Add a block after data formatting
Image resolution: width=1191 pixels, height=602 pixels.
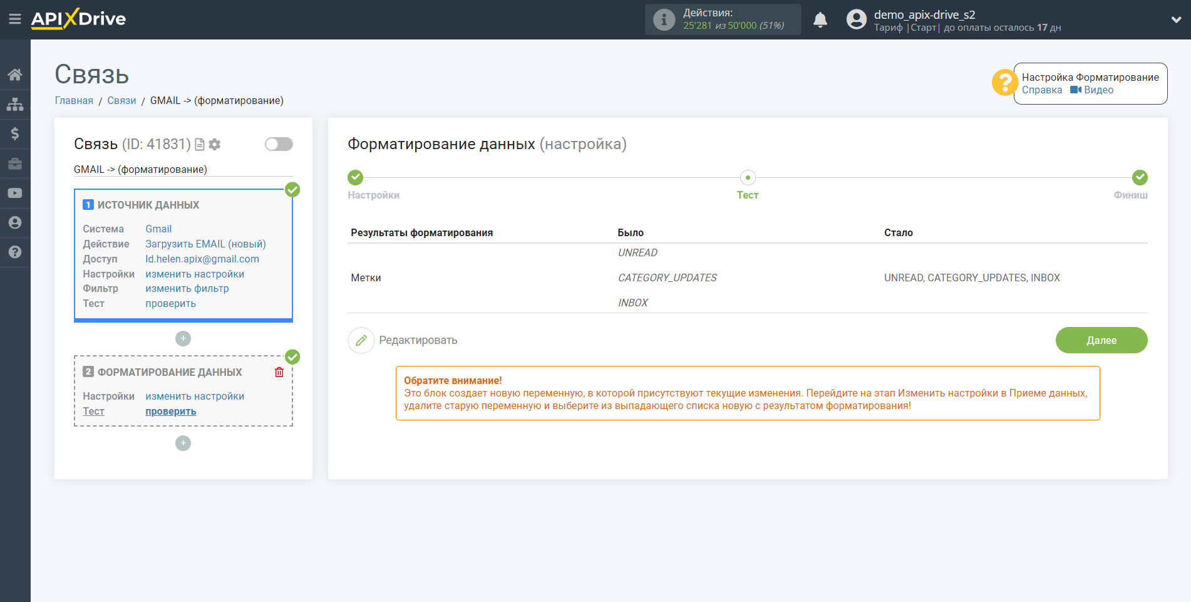pos(183,443)
